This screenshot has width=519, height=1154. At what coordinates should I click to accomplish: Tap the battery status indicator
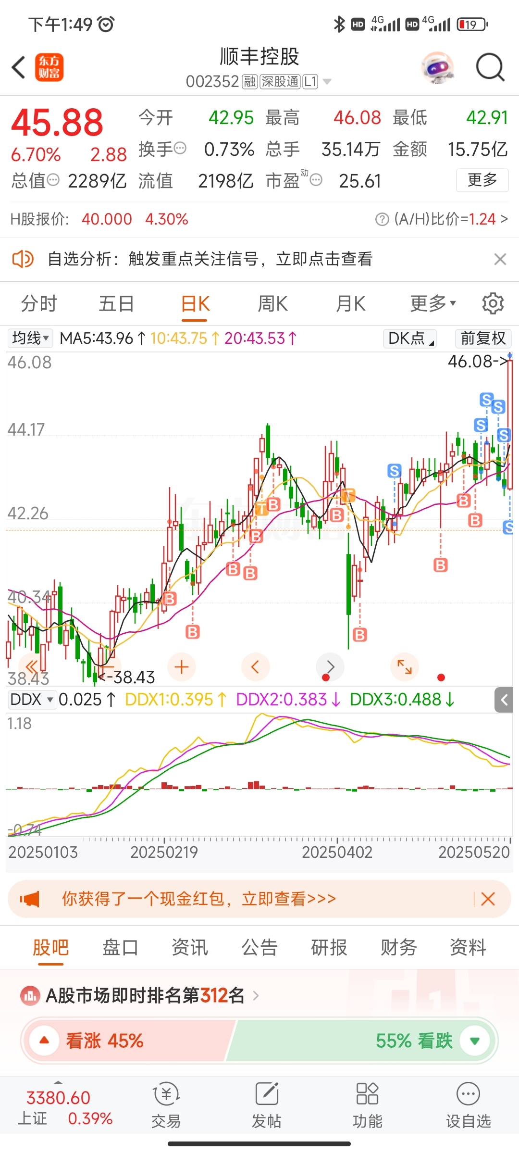coord(473,24)
